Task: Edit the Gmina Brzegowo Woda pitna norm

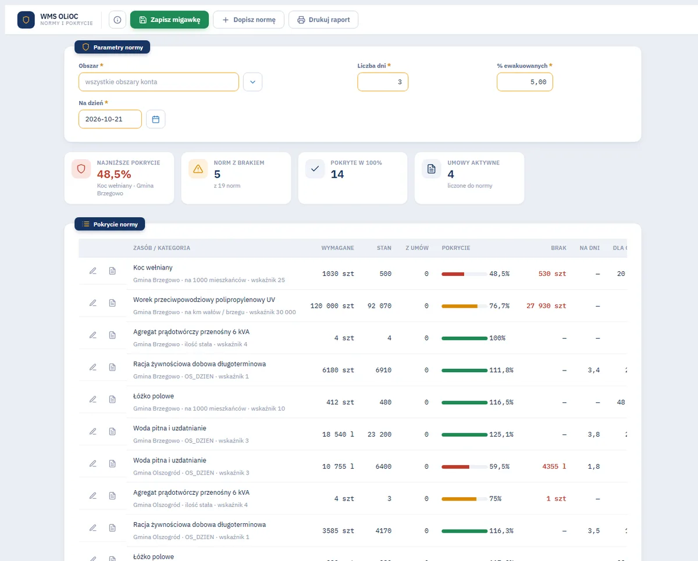Action: coord(92,431)
